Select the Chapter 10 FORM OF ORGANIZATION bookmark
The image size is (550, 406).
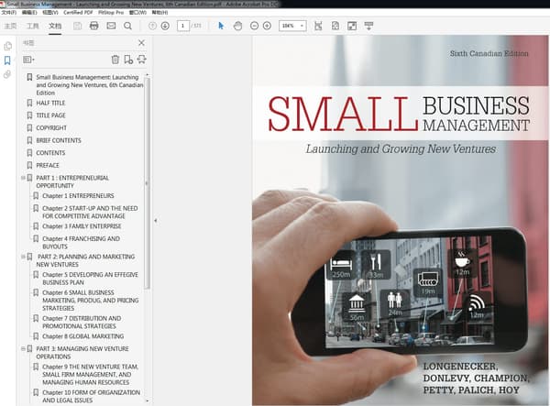point(91,397)
